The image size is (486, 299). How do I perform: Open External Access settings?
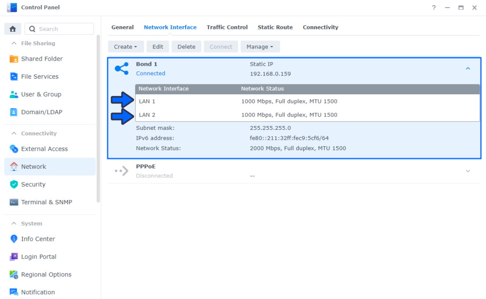coord(44,149)
